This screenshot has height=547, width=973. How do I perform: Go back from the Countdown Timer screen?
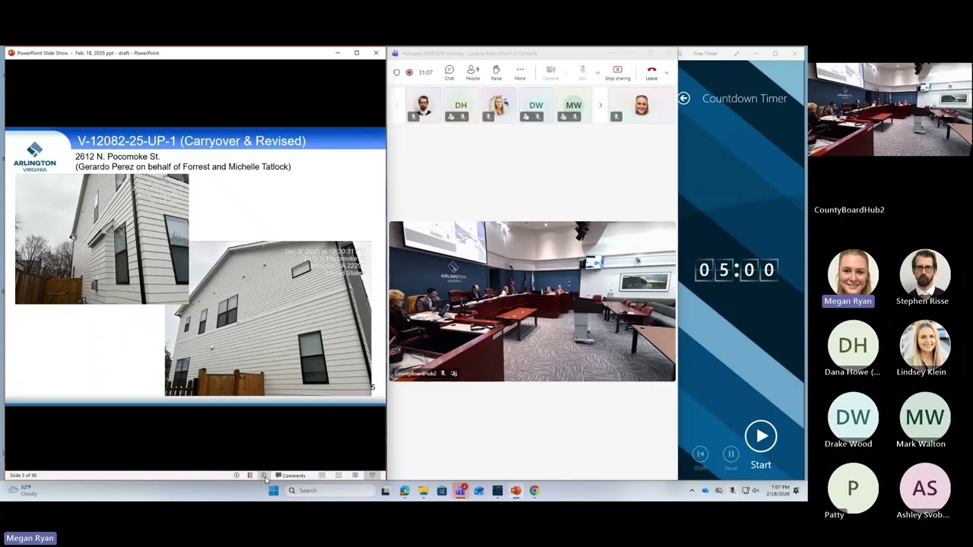[x=684, y=98]
